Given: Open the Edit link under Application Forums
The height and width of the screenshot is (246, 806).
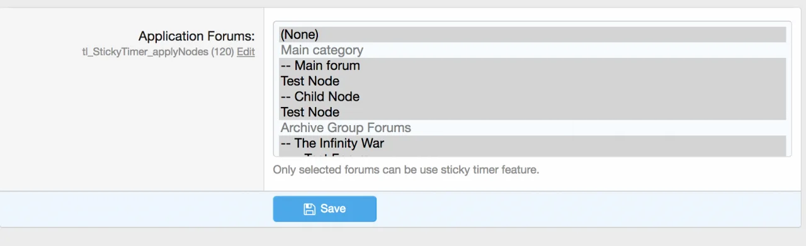Looking at the screenshot, I should click(246, 52).
